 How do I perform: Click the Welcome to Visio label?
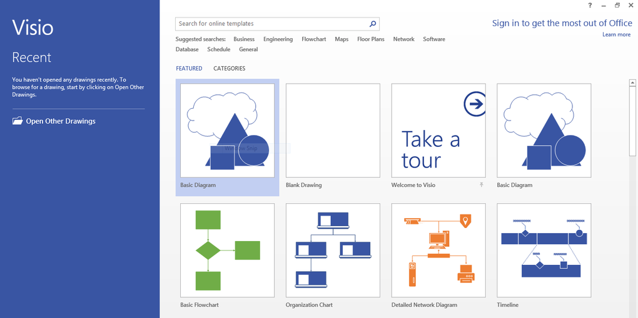[413, 185]
